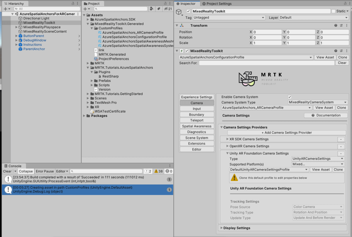This screenshot has width=352, height=237.
Task: Toggle the error count filter showing 0
Action: point(169,171)
